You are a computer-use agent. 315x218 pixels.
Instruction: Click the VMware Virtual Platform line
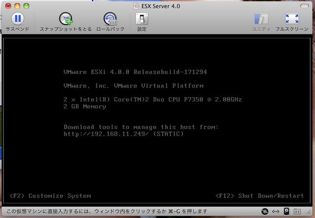[133, 86]
